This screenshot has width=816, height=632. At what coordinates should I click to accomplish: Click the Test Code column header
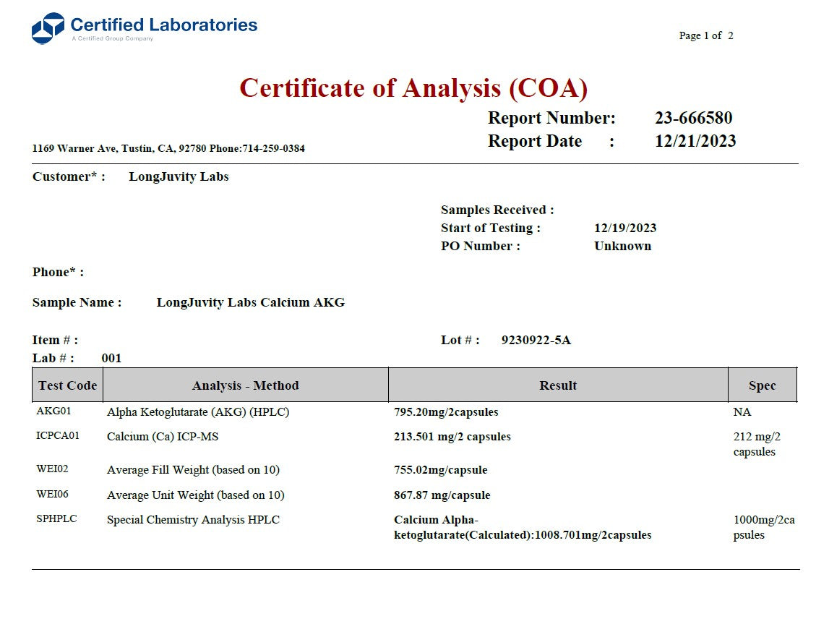pos(67,385)
